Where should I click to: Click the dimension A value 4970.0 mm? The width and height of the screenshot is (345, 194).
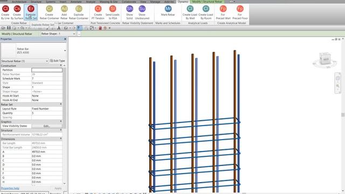coord(47,152)
